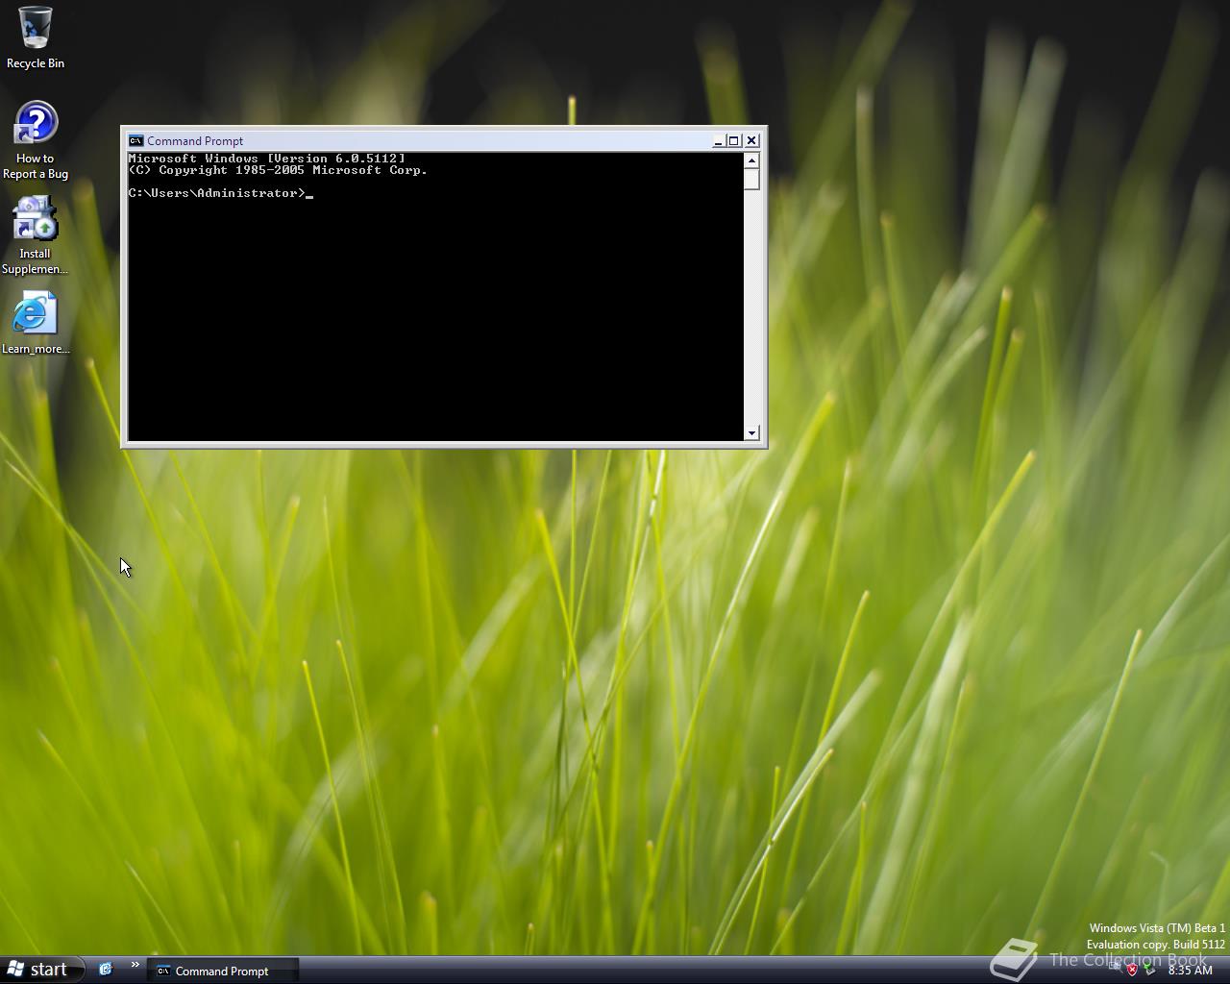Click the Copyright 1985-2005 Microsoft Corp. line
1230x984 pixels.
coord(278,170)
